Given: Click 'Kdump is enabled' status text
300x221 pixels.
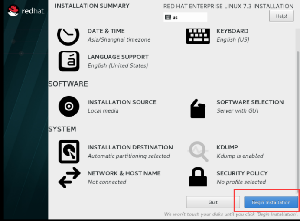Looking at the screenshot, I should [240, 156].
